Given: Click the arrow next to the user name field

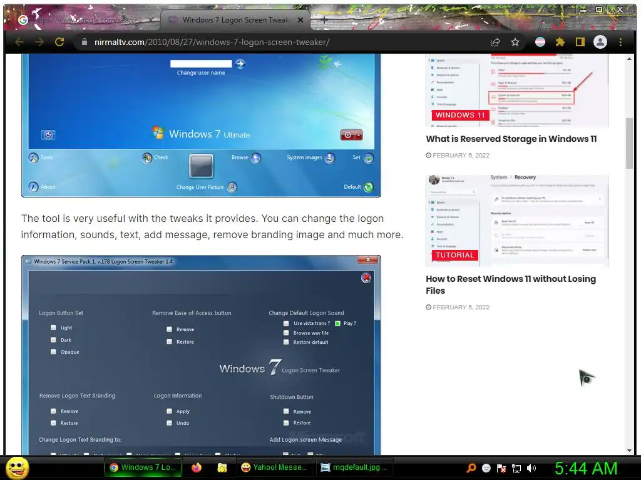Looking at the screenshot, I should tap(240, 64).
